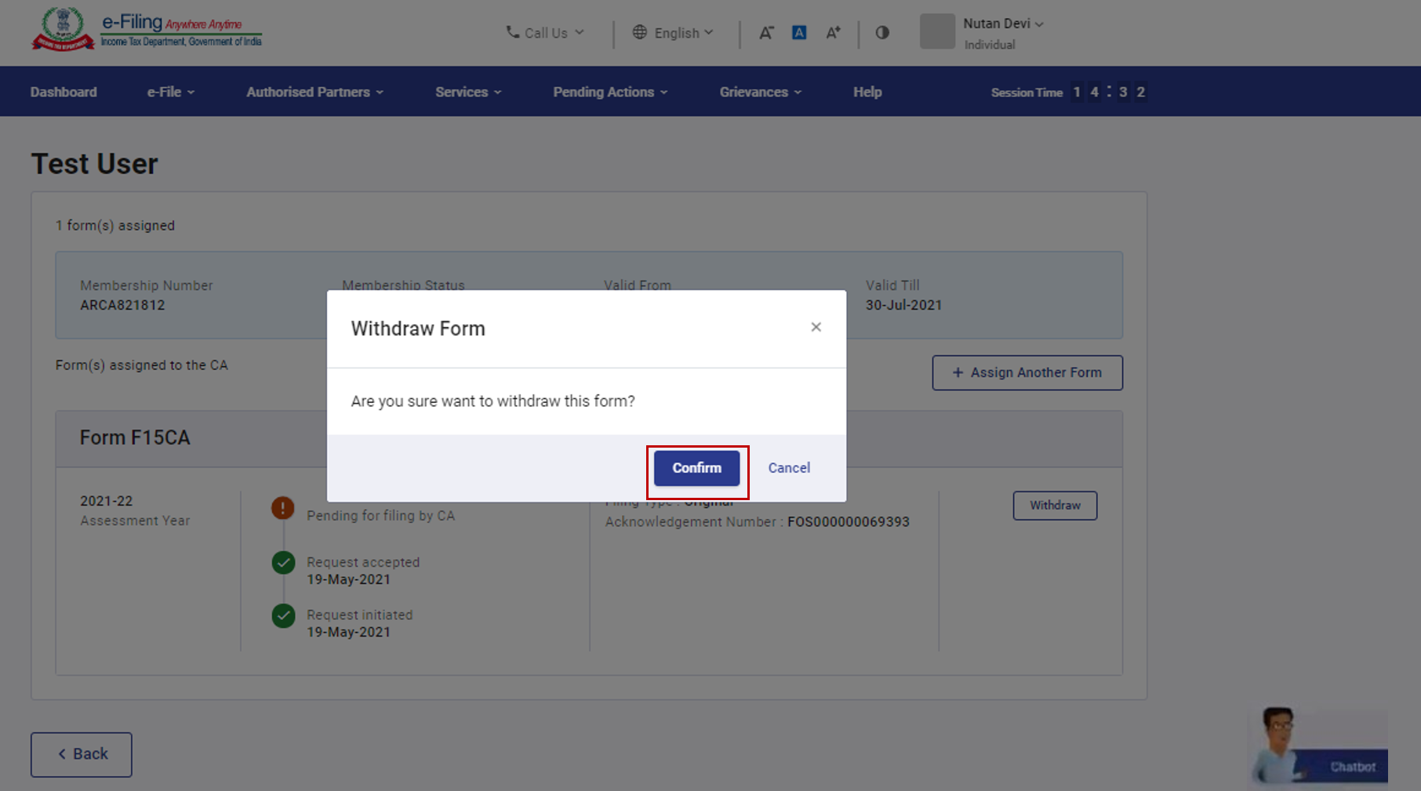The width and height of the screenshot is (1421, 791).
Task: Expand the Nutan Devi account menu
Action: coord(1003,24)
